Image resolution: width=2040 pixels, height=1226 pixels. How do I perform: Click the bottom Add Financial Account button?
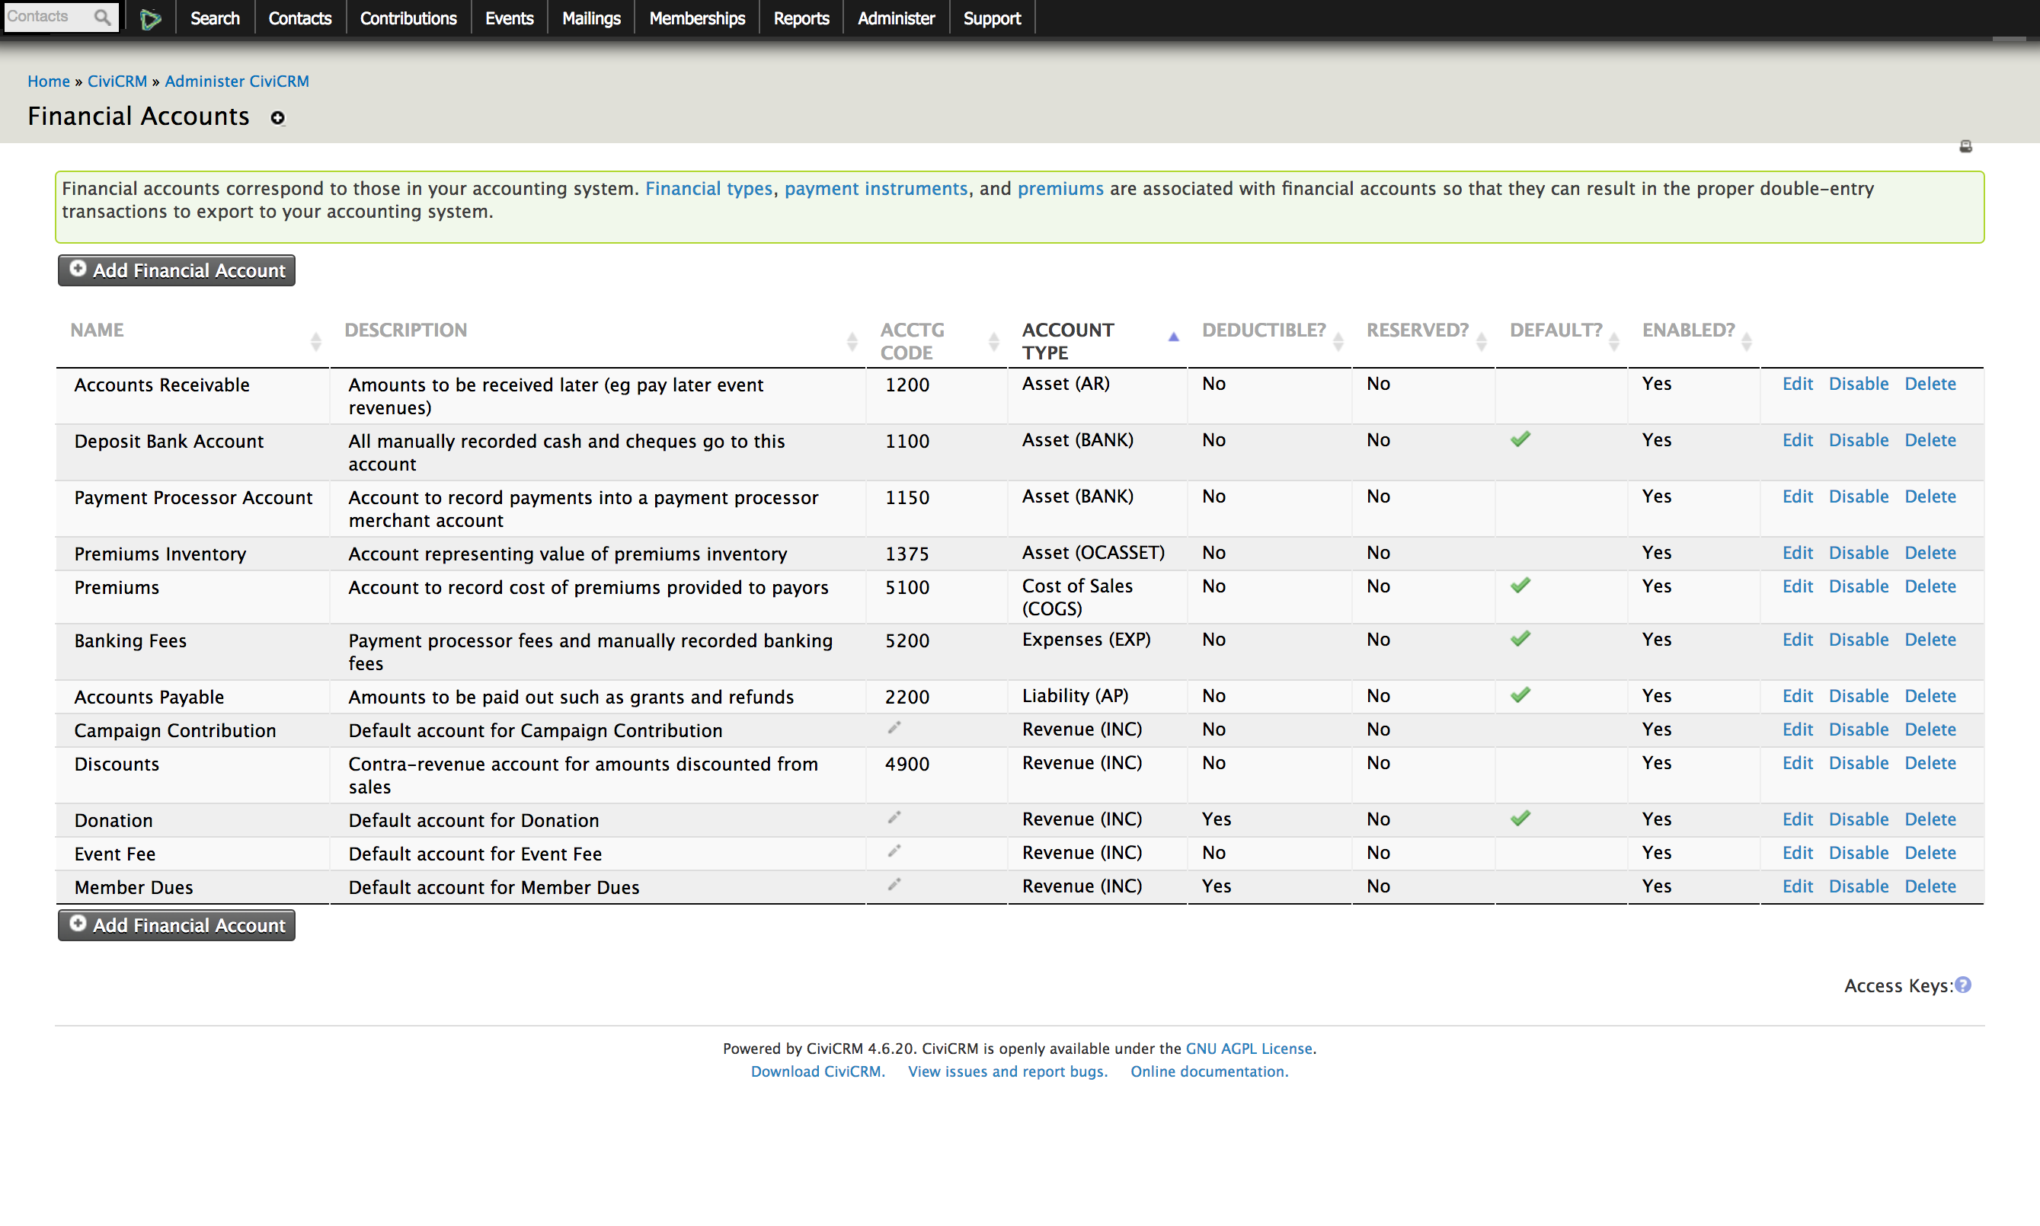(x=176, y=924)
